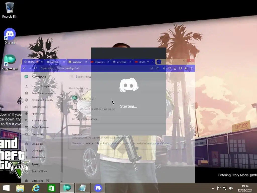Open Performance settings section
This screenshot has width=257, height=193.
[x=38, y=107]
